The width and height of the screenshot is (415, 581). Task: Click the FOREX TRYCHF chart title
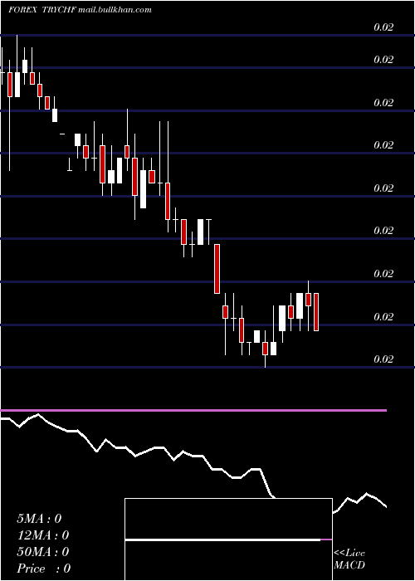42,10
